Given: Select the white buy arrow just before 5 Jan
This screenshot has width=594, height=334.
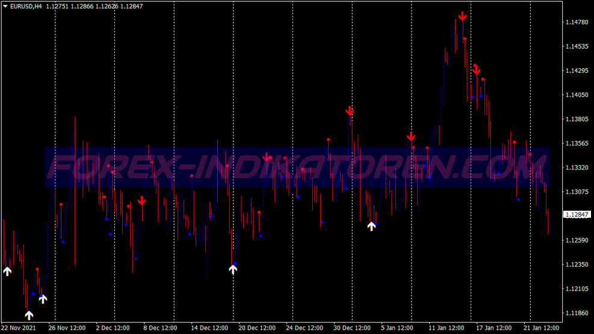Looking at the screenshot, I should coord(372,226).
